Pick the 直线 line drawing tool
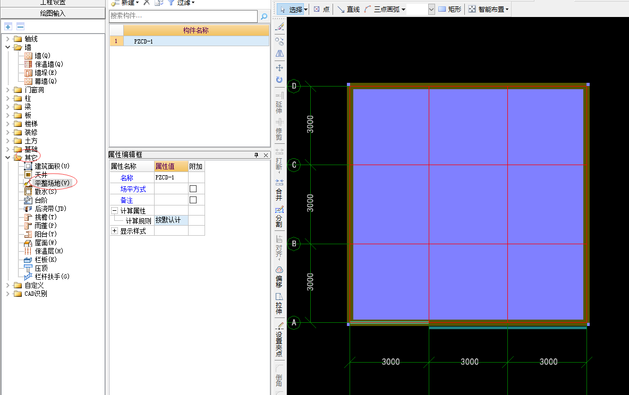The image size is (629, 395). [x=348, y=9]
